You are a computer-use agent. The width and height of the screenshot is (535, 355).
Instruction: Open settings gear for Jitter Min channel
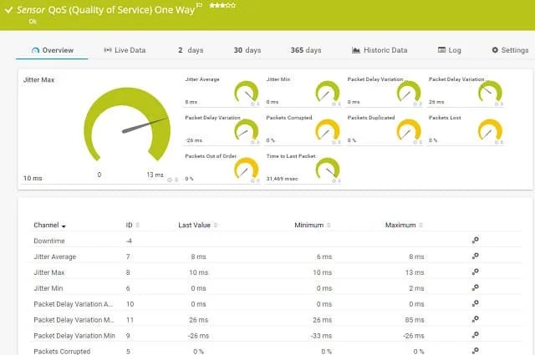475,288
